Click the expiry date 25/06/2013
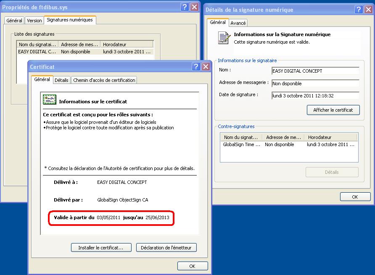Image resolution: width=375 pixels, height=275 pixels. 157,217
